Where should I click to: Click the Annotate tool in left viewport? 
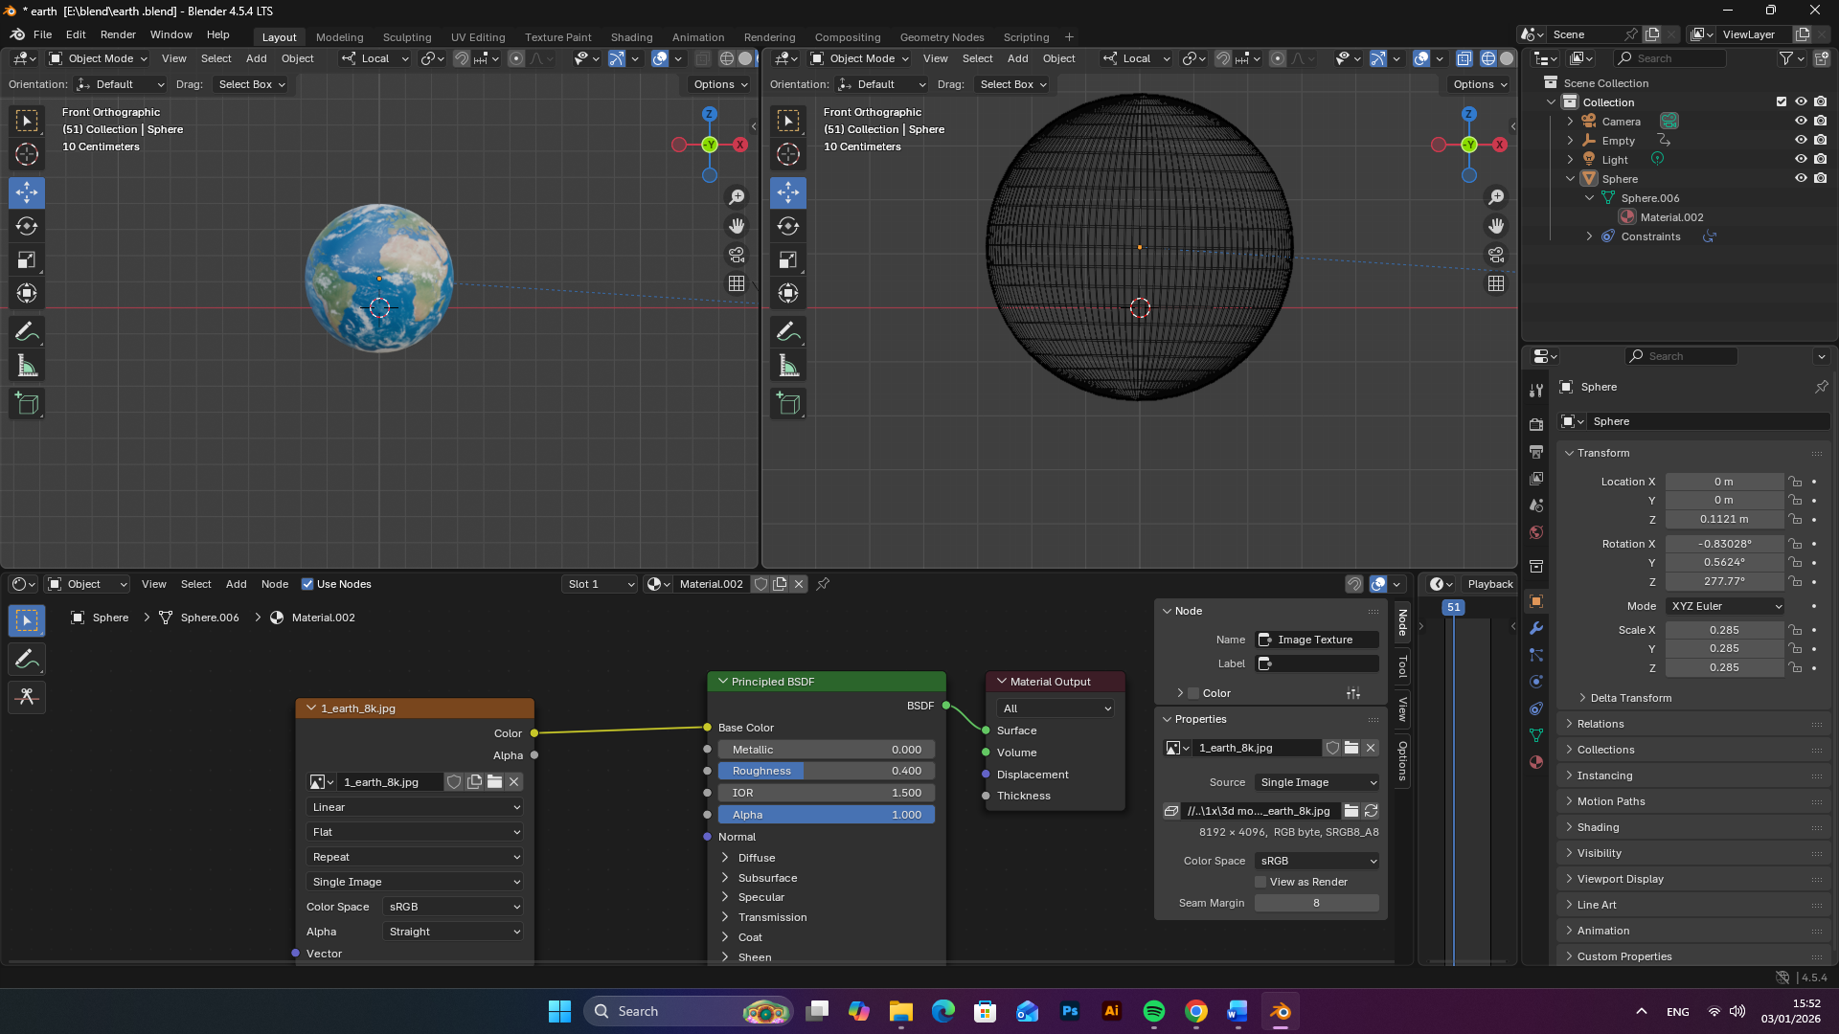click(27, 332)
